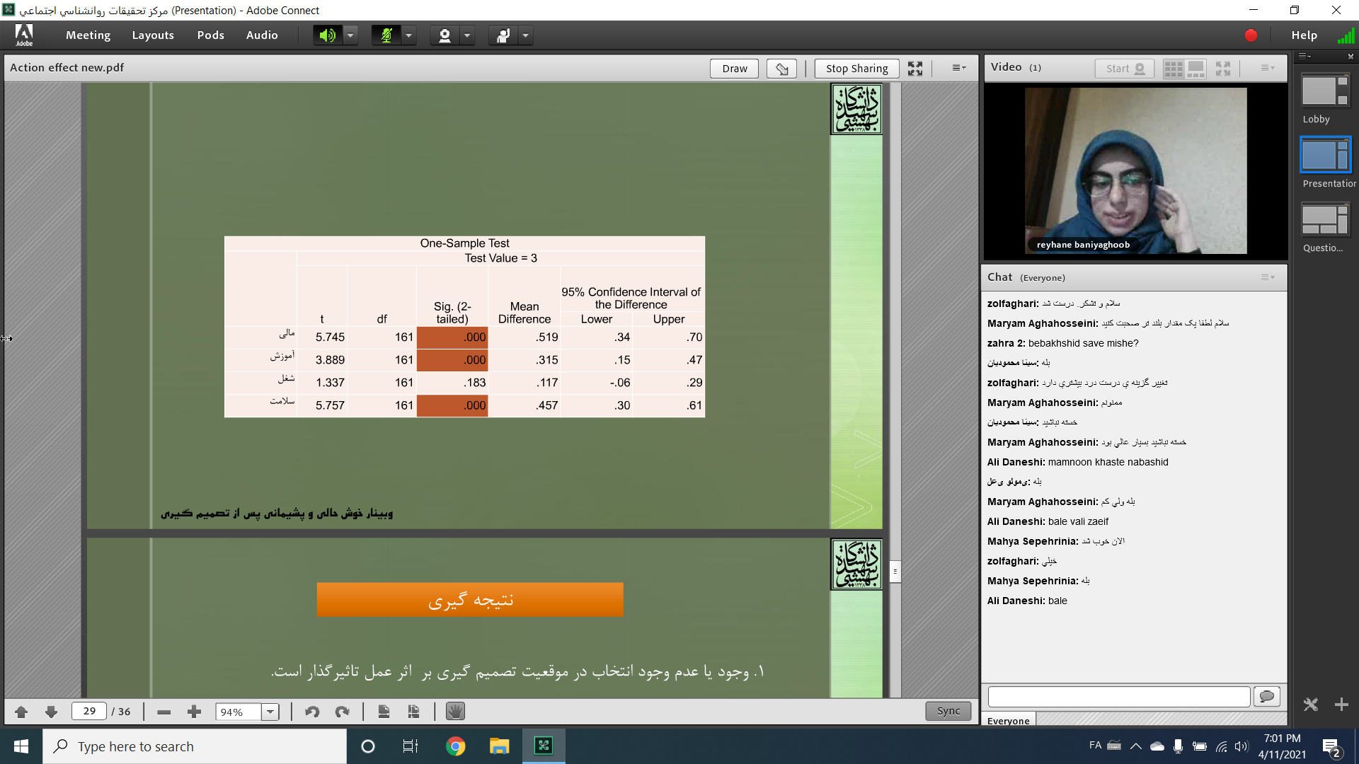Expand the zoom percentage dropdown
The width and height of the screenshot is (1359, 764).
click(270, 712)
